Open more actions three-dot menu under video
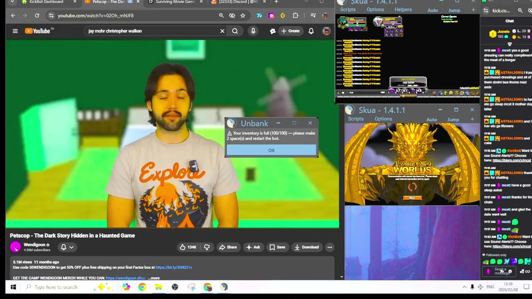This screenshot has height=299, width=532. pyautogui.click(x=330, y=247)
